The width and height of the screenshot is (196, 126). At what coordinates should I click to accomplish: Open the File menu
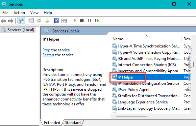[x=5, y=13]
